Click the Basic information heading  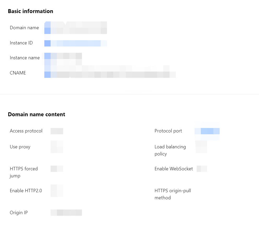pyautogui.click(x=31, y=11)
